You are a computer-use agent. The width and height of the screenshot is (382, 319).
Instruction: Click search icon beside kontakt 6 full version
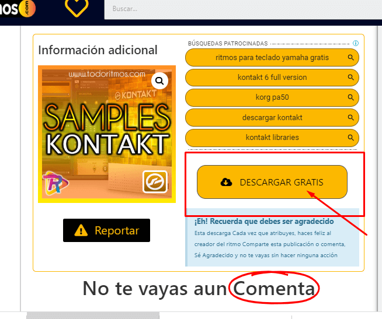coord(350,78)
